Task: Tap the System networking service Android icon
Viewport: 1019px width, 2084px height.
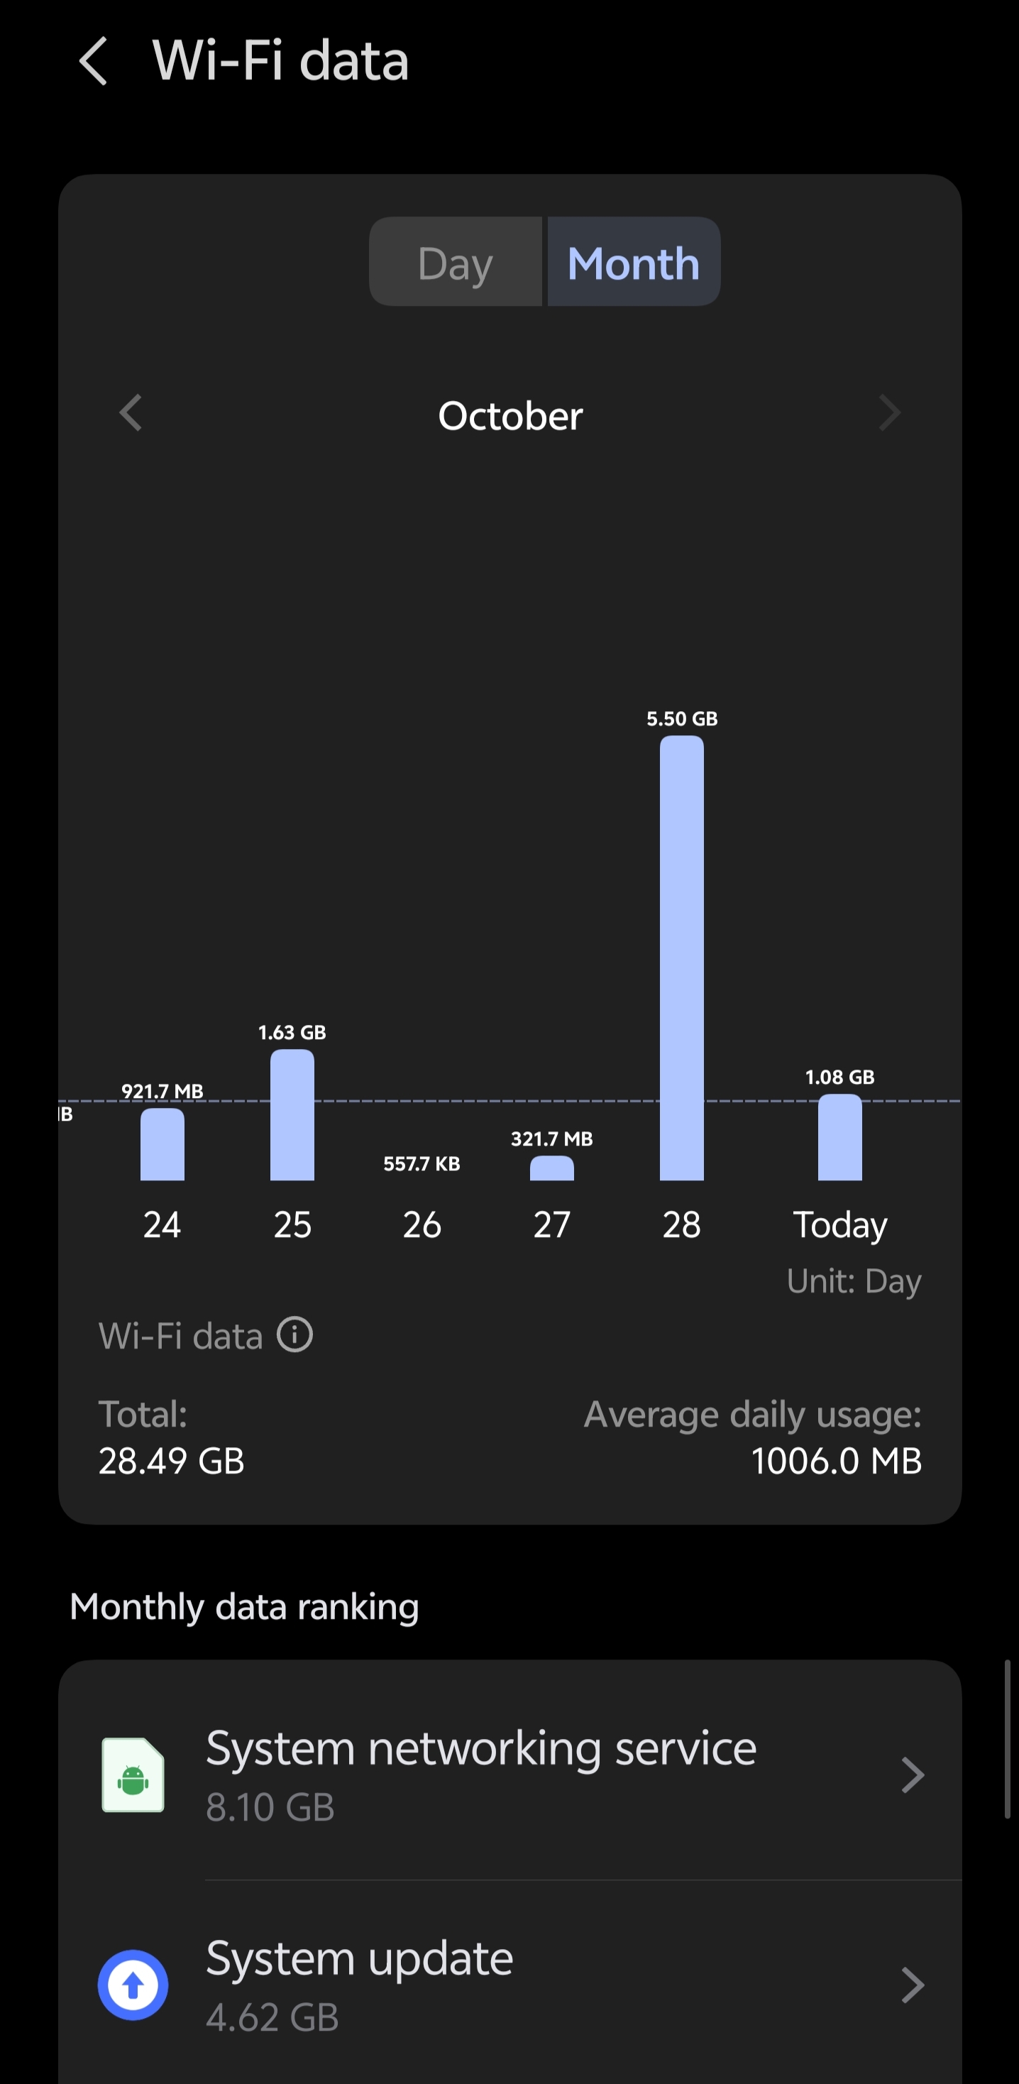Action: tap(133, 1775)
